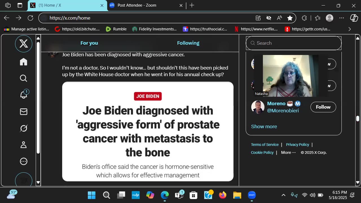
Task: Switch to Post Attendee - Zoom tab
Action: pyautogui.click(x=146, y=5)
